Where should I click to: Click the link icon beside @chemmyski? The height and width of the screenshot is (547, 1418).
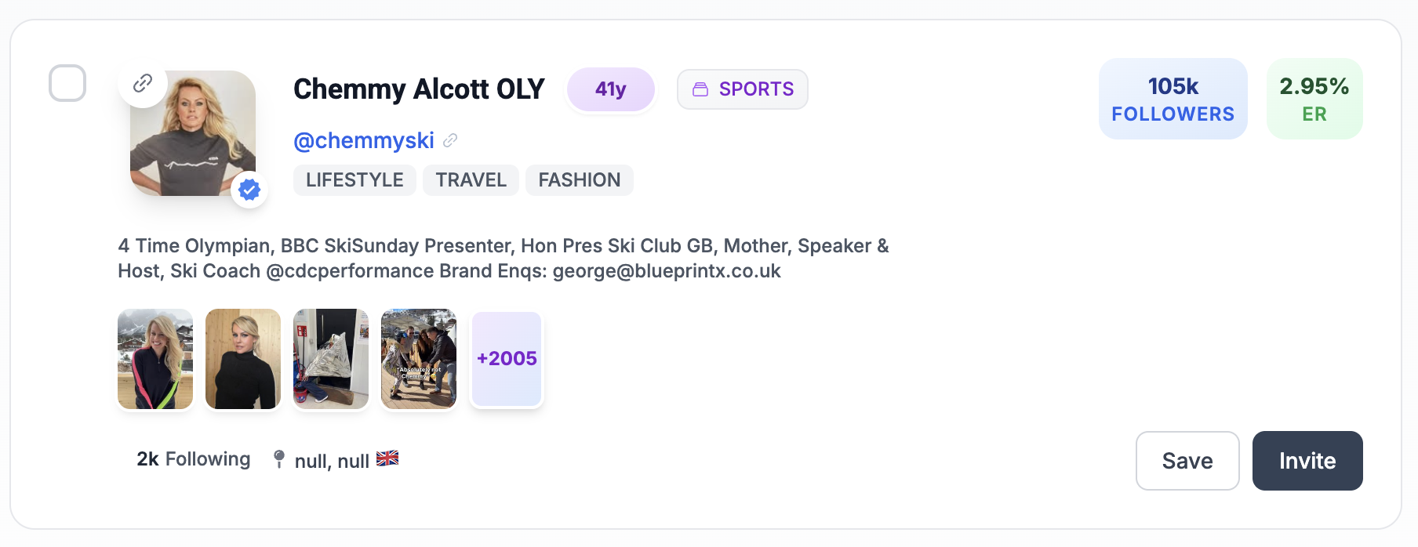(449, 140)
